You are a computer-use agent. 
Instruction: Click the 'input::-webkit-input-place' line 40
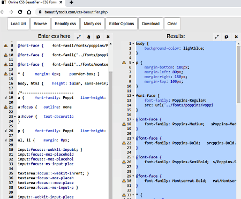[x=46, y=197]
